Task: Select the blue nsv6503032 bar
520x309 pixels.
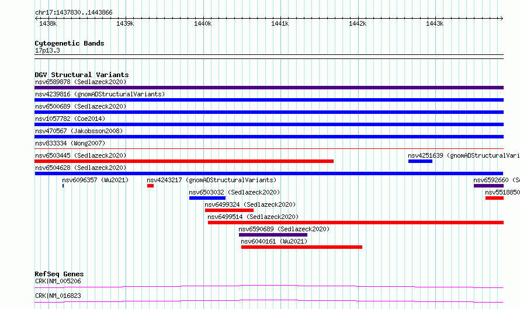Action: [207, 198]
